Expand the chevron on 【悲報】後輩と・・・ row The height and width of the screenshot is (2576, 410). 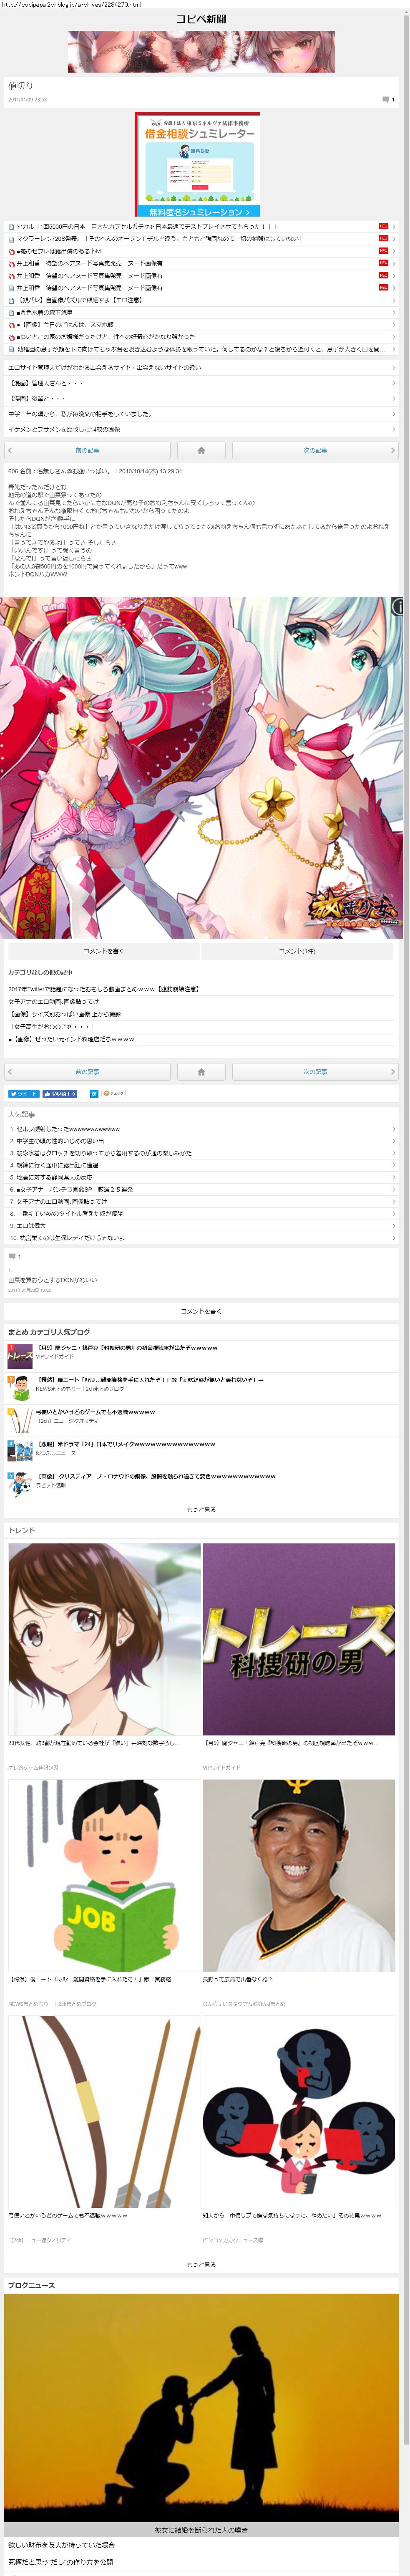click(x=394, y=398)
